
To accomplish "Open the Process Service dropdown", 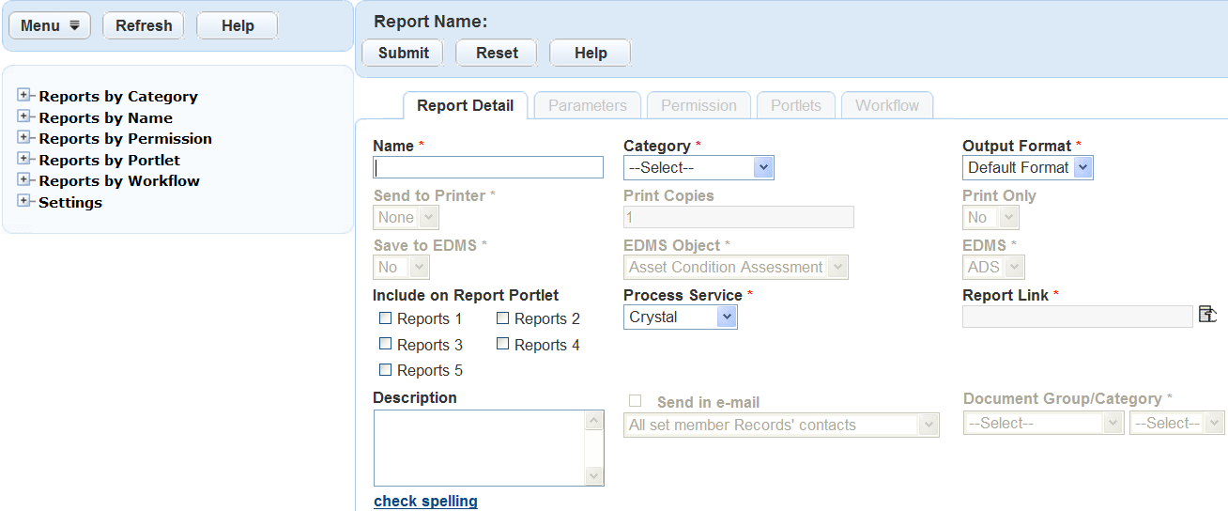I will pyautogui.click(x=680, y=317).
